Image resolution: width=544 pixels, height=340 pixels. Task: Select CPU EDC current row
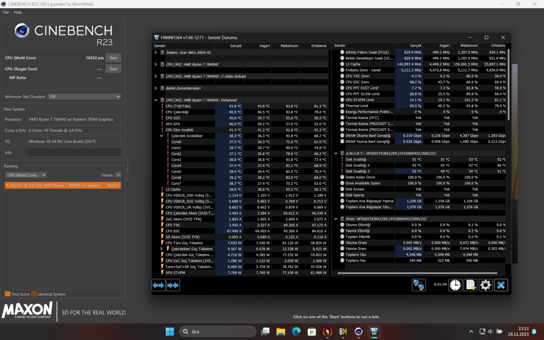click(x=240, y=231)
